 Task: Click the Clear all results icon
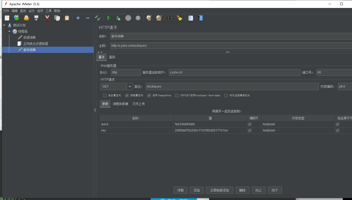point(159,18)
